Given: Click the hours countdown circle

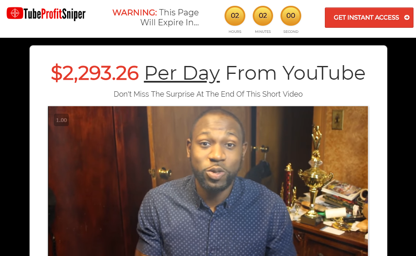Looking at the screenshot, I should (235, 16).
